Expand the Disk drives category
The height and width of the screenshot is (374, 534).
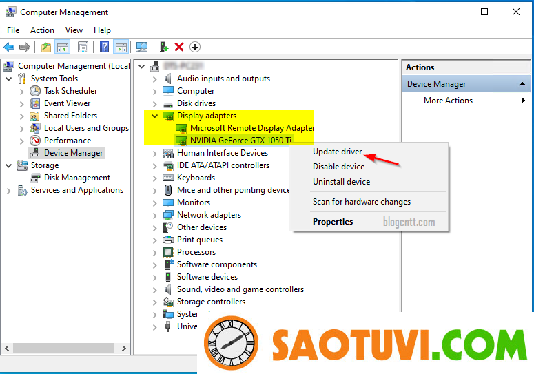(154, 104)
